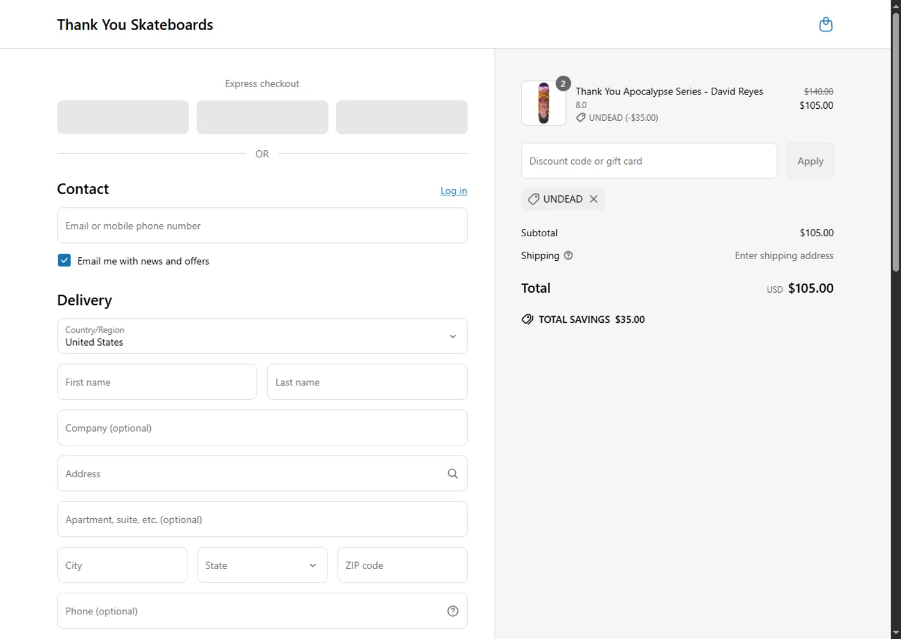Screen dimensions: 901x639
Task: Follow the Log in link
Action: click(x=454, y=191)
